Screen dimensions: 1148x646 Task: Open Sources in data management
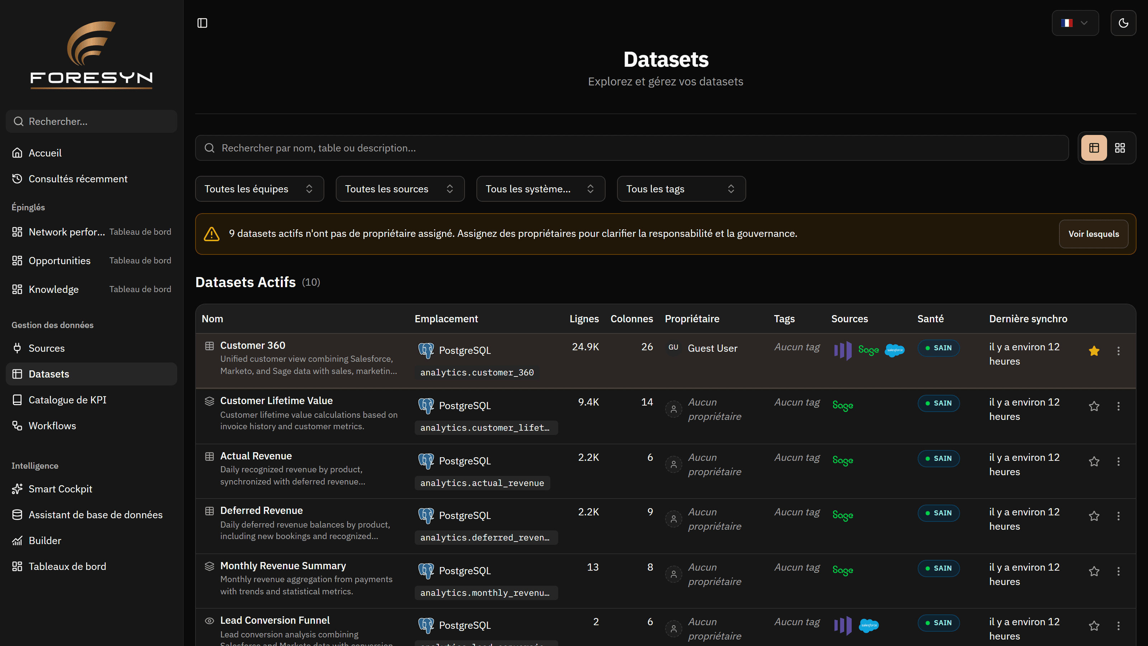coord(91,348)
